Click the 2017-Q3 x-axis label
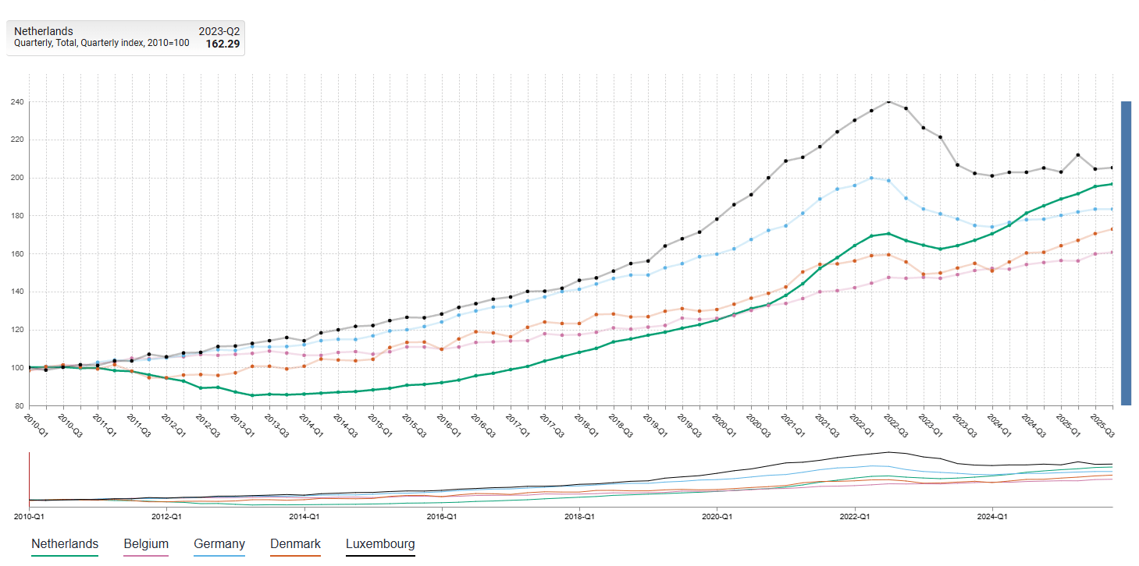This screenshot has width=1139, height=566. coord(553,425)
